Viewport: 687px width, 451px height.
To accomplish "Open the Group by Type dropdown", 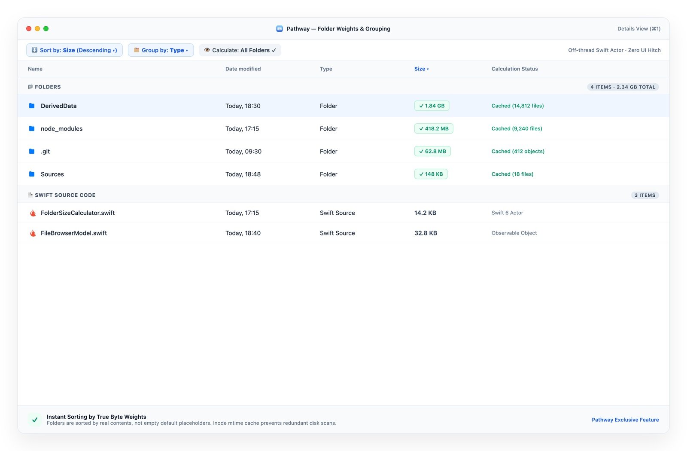I will [161, 50].
